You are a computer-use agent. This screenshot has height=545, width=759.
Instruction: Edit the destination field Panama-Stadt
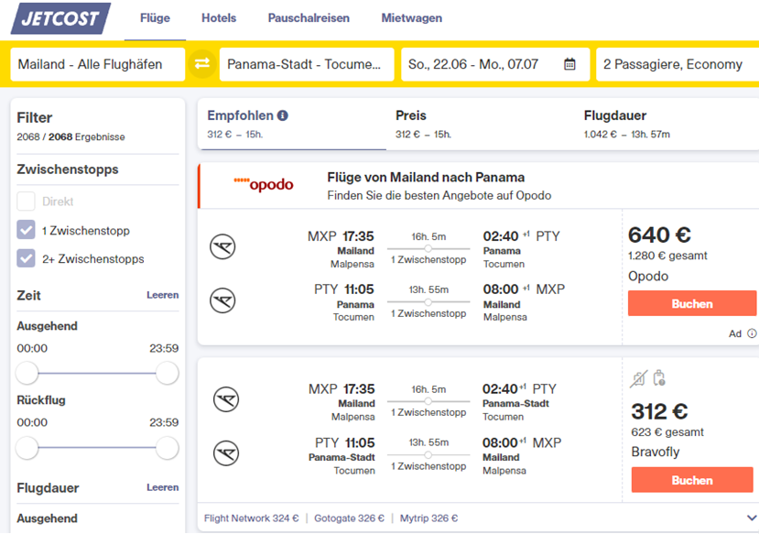coord(307,64)
